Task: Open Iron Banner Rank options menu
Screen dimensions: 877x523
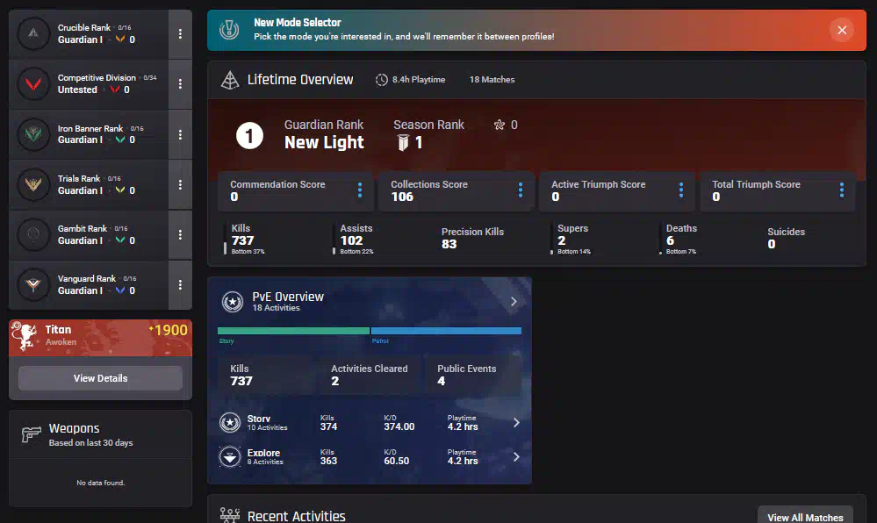Action: (180, 134)
